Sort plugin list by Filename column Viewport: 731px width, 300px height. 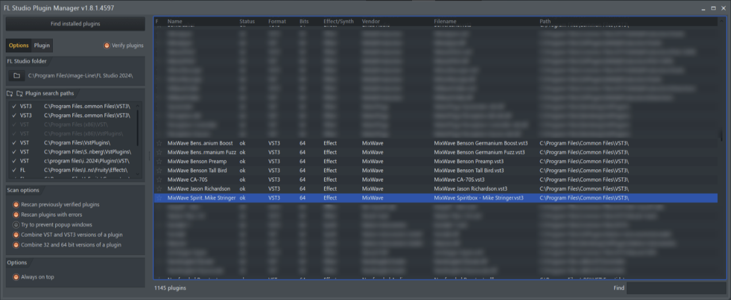445,21
